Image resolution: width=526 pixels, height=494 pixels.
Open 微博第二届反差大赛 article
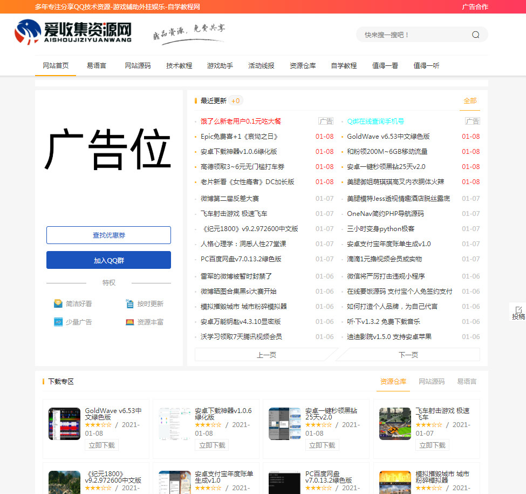pyautogui.click(x=230, y=198)
